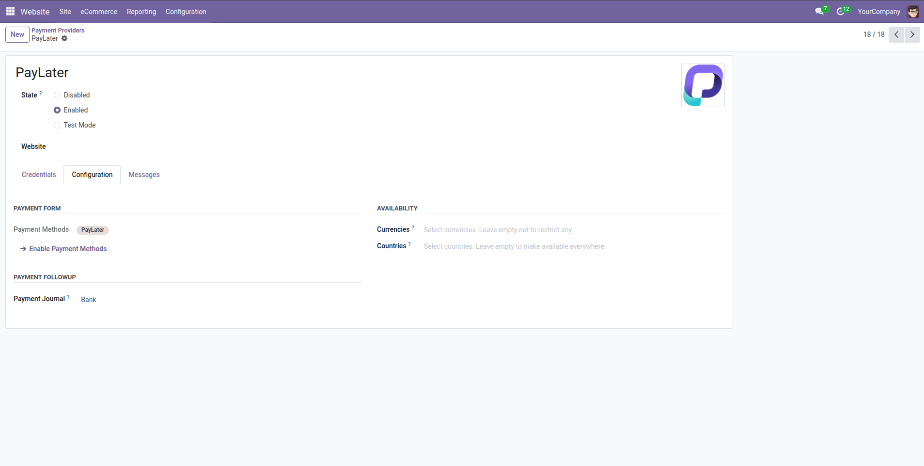This screenshot has width=924, height=466.
Task: Click the PayLater payment method tag
Action: pos(93,230)
